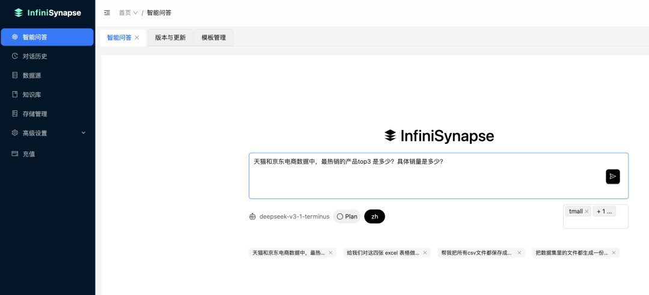Toggle the zh language button

click(374, 216)
